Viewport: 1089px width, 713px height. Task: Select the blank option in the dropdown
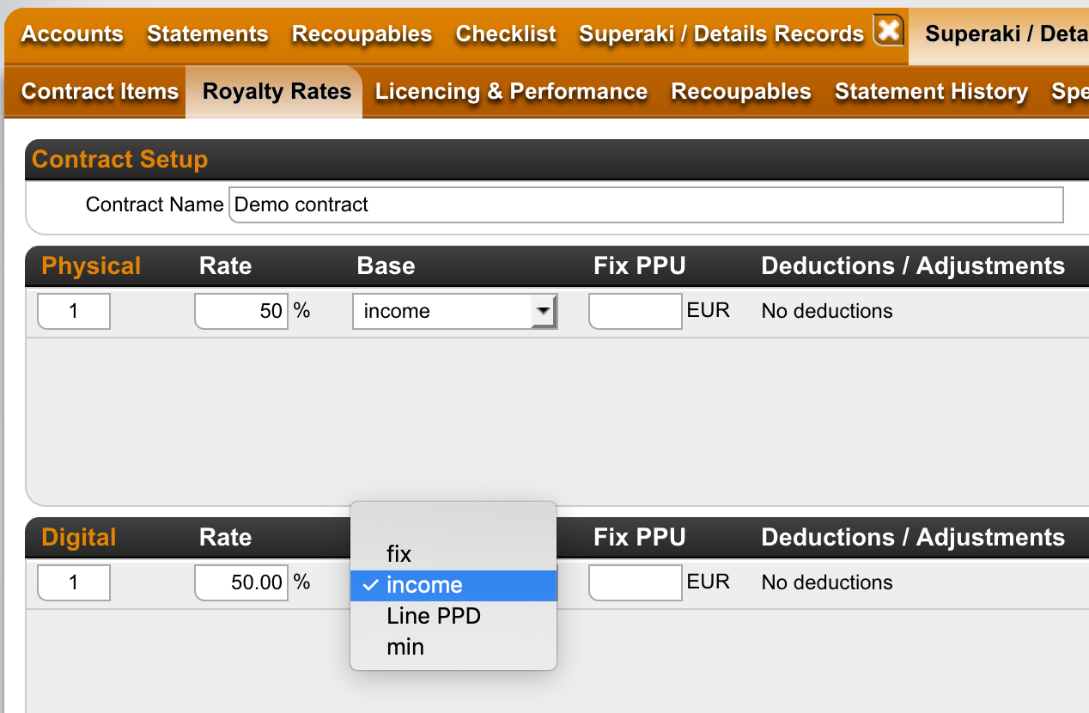click(453, 523)
